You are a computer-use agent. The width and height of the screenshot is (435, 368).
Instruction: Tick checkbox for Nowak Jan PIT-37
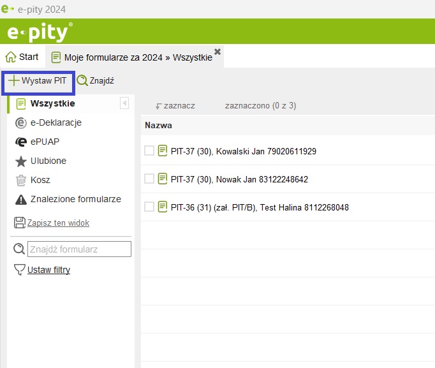149,179
